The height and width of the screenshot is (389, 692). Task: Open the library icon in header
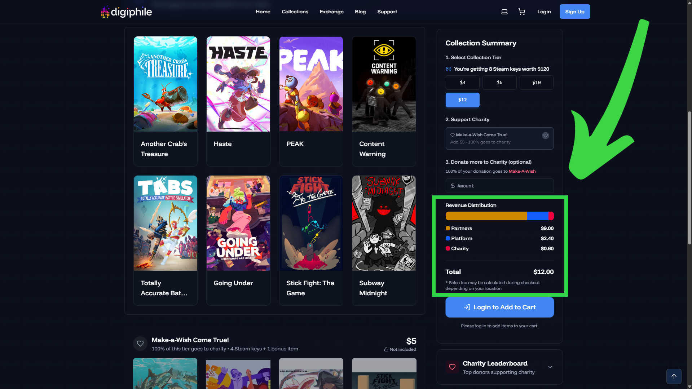(x=504, y=12)
